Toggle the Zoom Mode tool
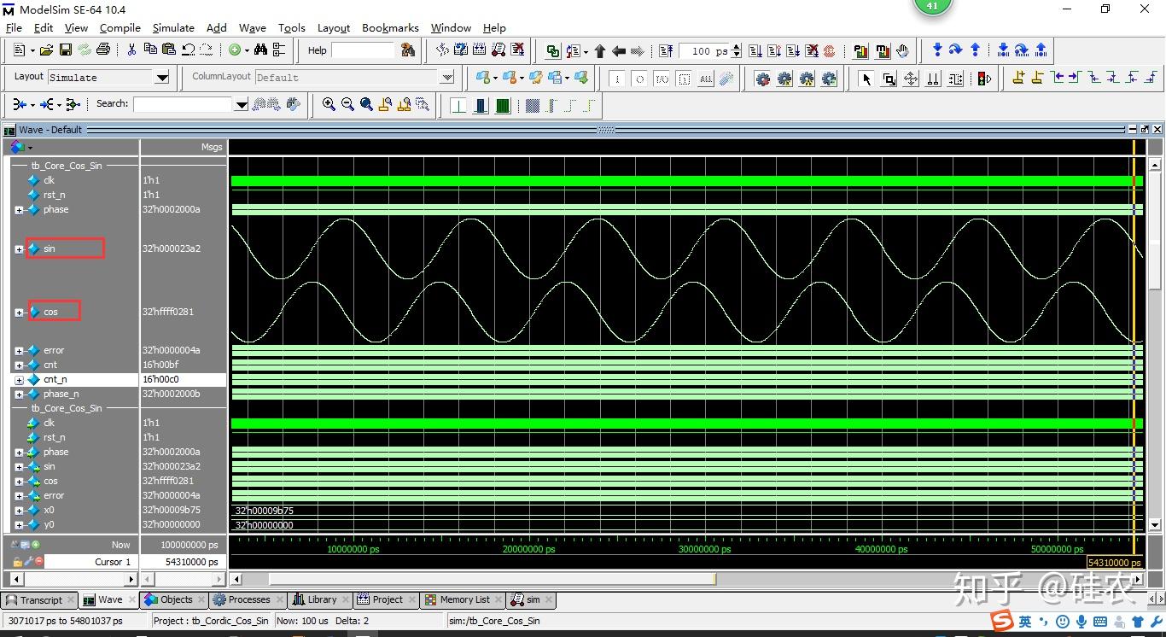The height and width of the screenshot is (637, 1166). pyautogui.click(x=889, y=78)
